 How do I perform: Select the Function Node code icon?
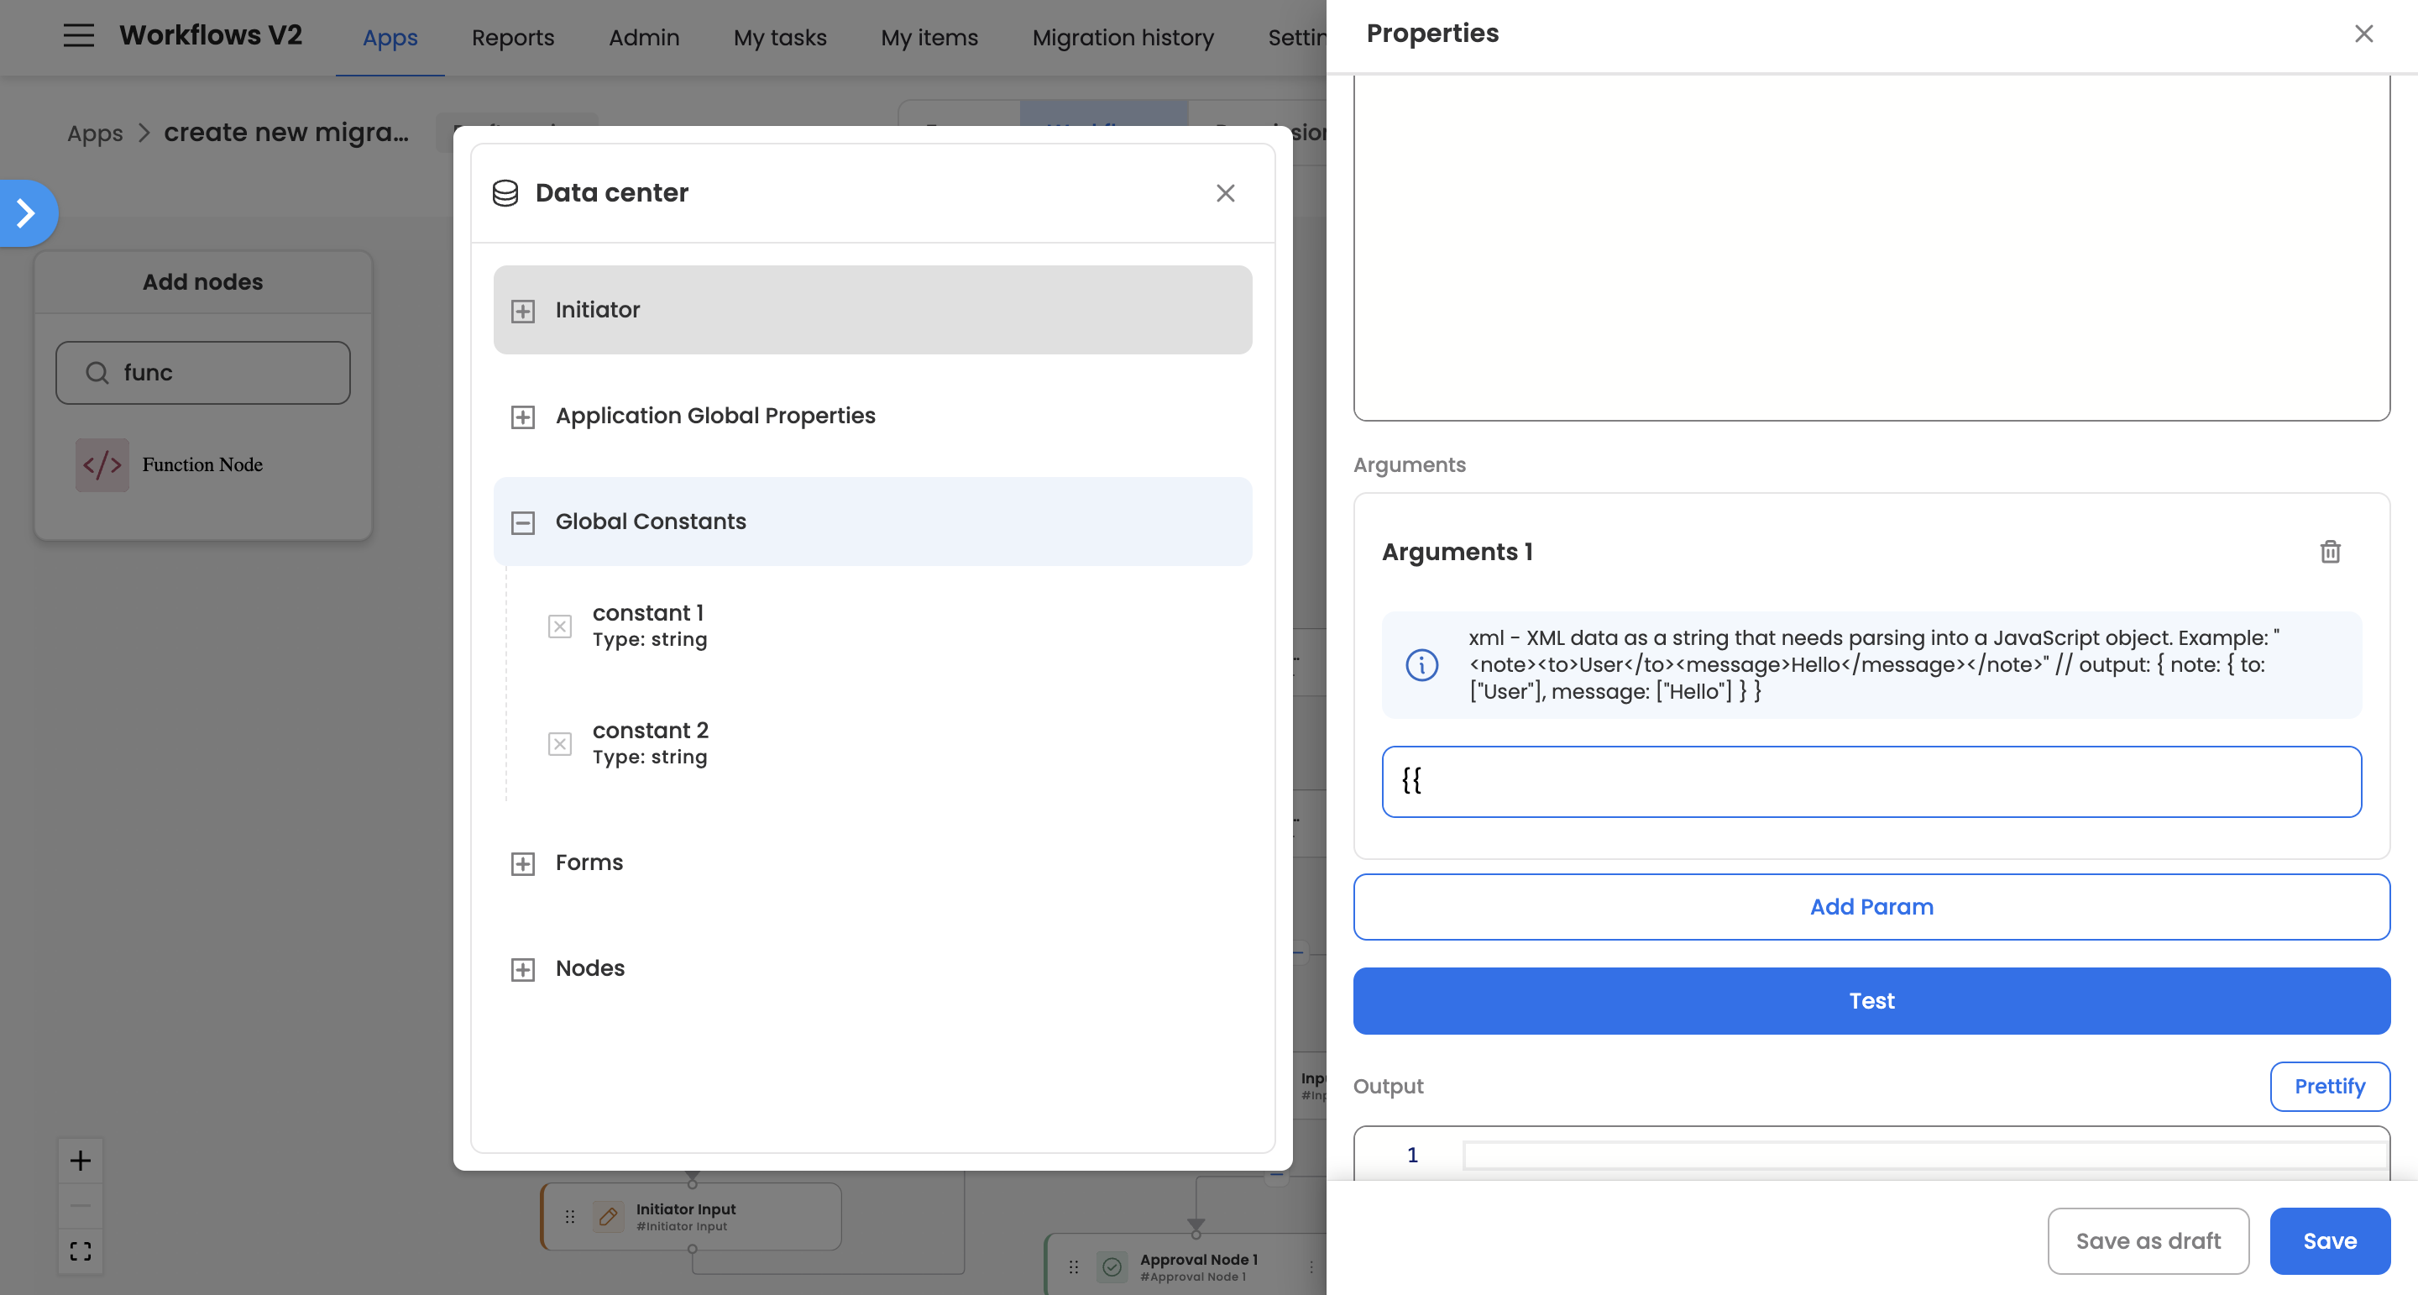(x=102, y=465)
